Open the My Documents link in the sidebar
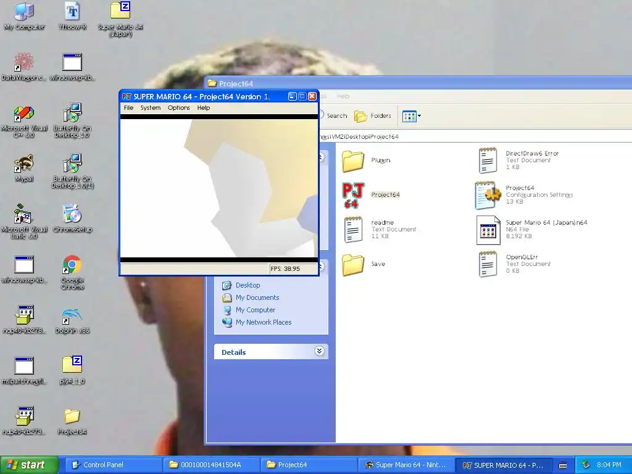The image size is (632, 474). pos(257,297)
